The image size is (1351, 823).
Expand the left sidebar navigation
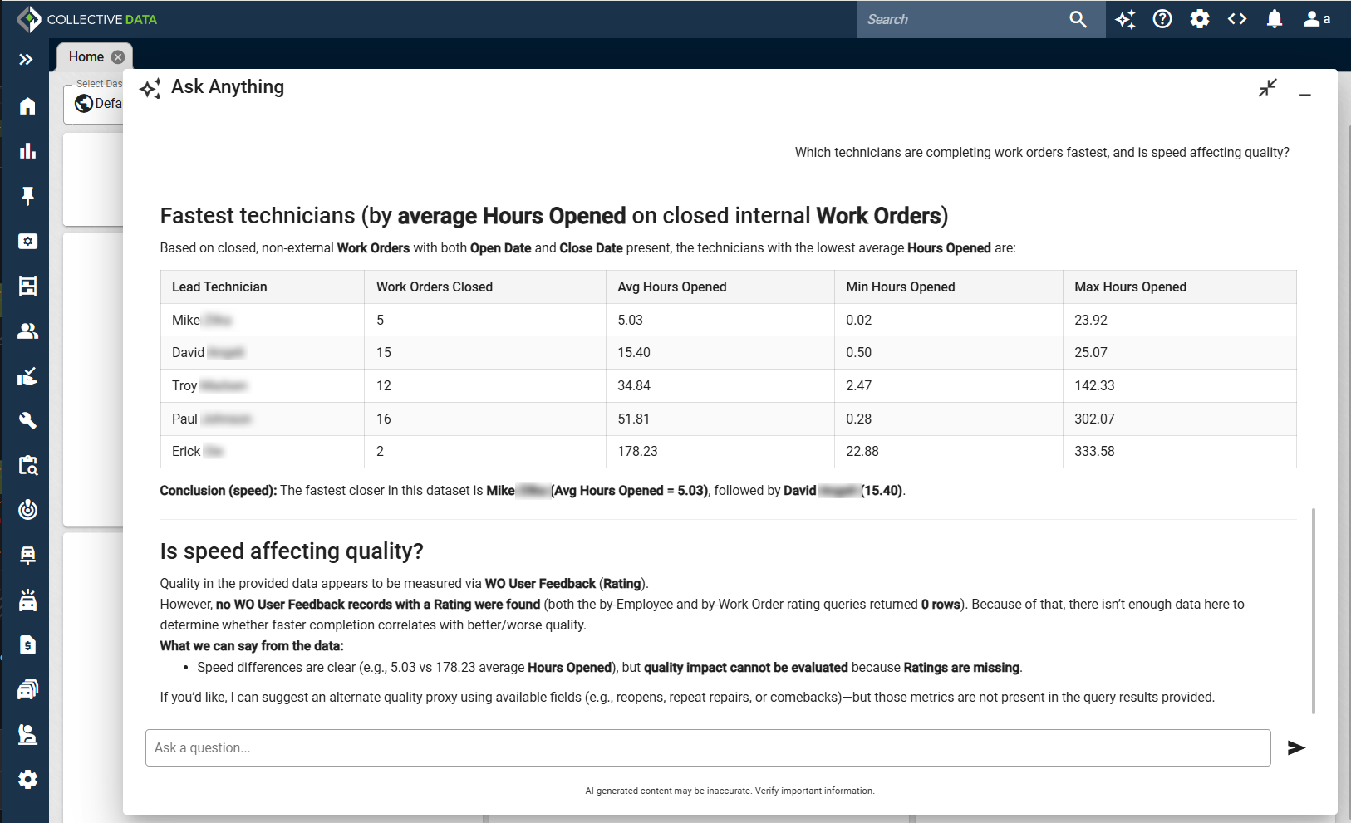[x=26, y=59]
